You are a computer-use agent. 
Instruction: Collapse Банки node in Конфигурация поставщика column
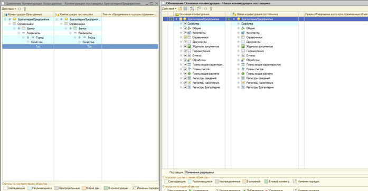click(x=66, y=28)
